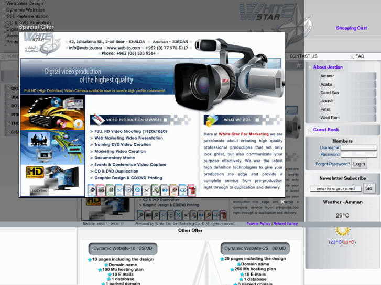Click the RealMedia RM icon in the popup
The height and width of the screenshot is (285, 381).
183,190
